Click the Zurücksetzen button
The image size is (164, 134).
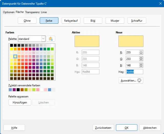pos(103,128)
